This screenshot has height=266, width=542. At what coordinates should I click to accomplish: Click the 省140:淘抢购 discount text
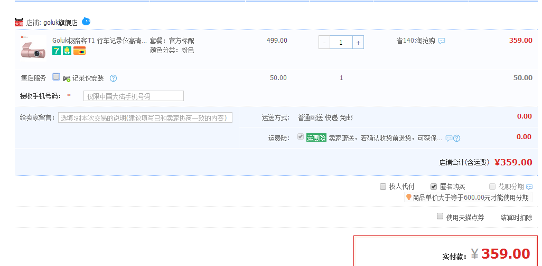coord(416,41)
